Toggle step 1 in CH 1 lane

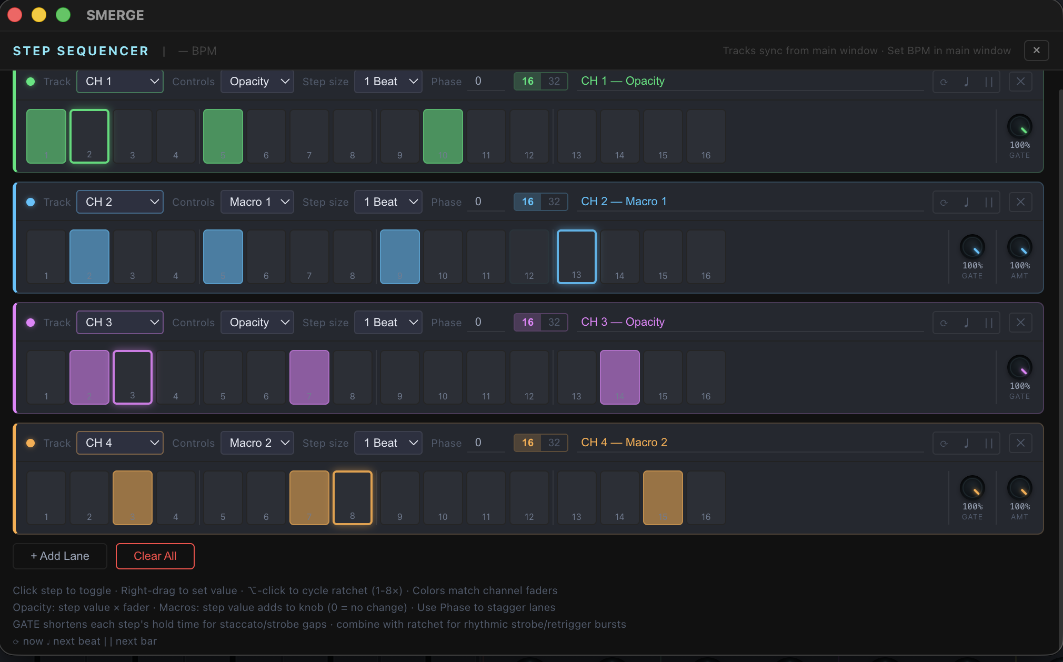click(46, 136)
